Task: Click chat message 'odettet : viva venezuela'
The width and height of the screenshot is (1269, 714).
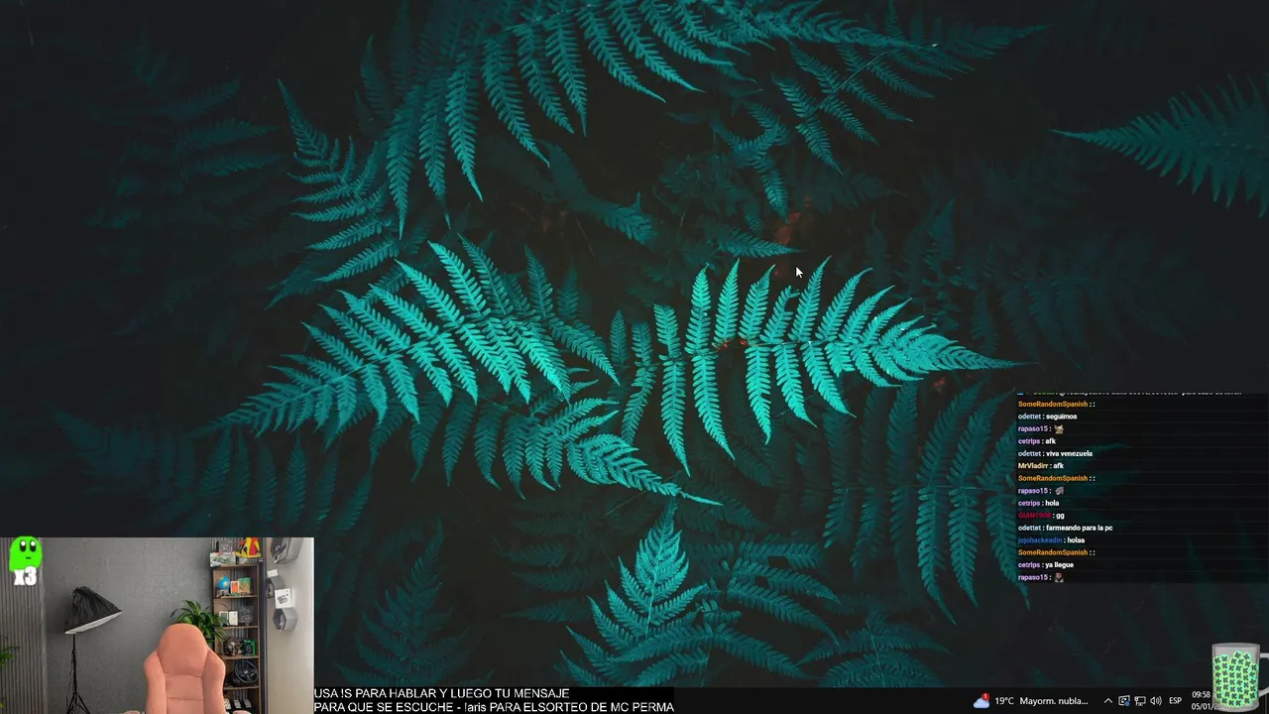Action: [1056, 453]
